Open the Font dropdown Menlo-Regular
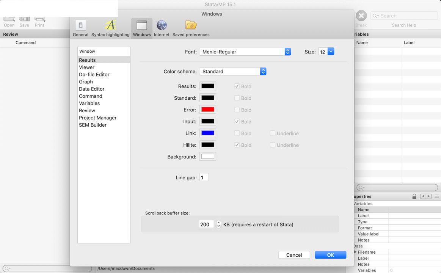Viewport: 441px width, 273px height. (x=245, y=52)
